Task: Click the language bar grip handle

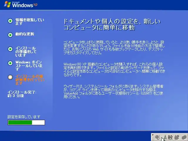Action: tap(153, 137)
